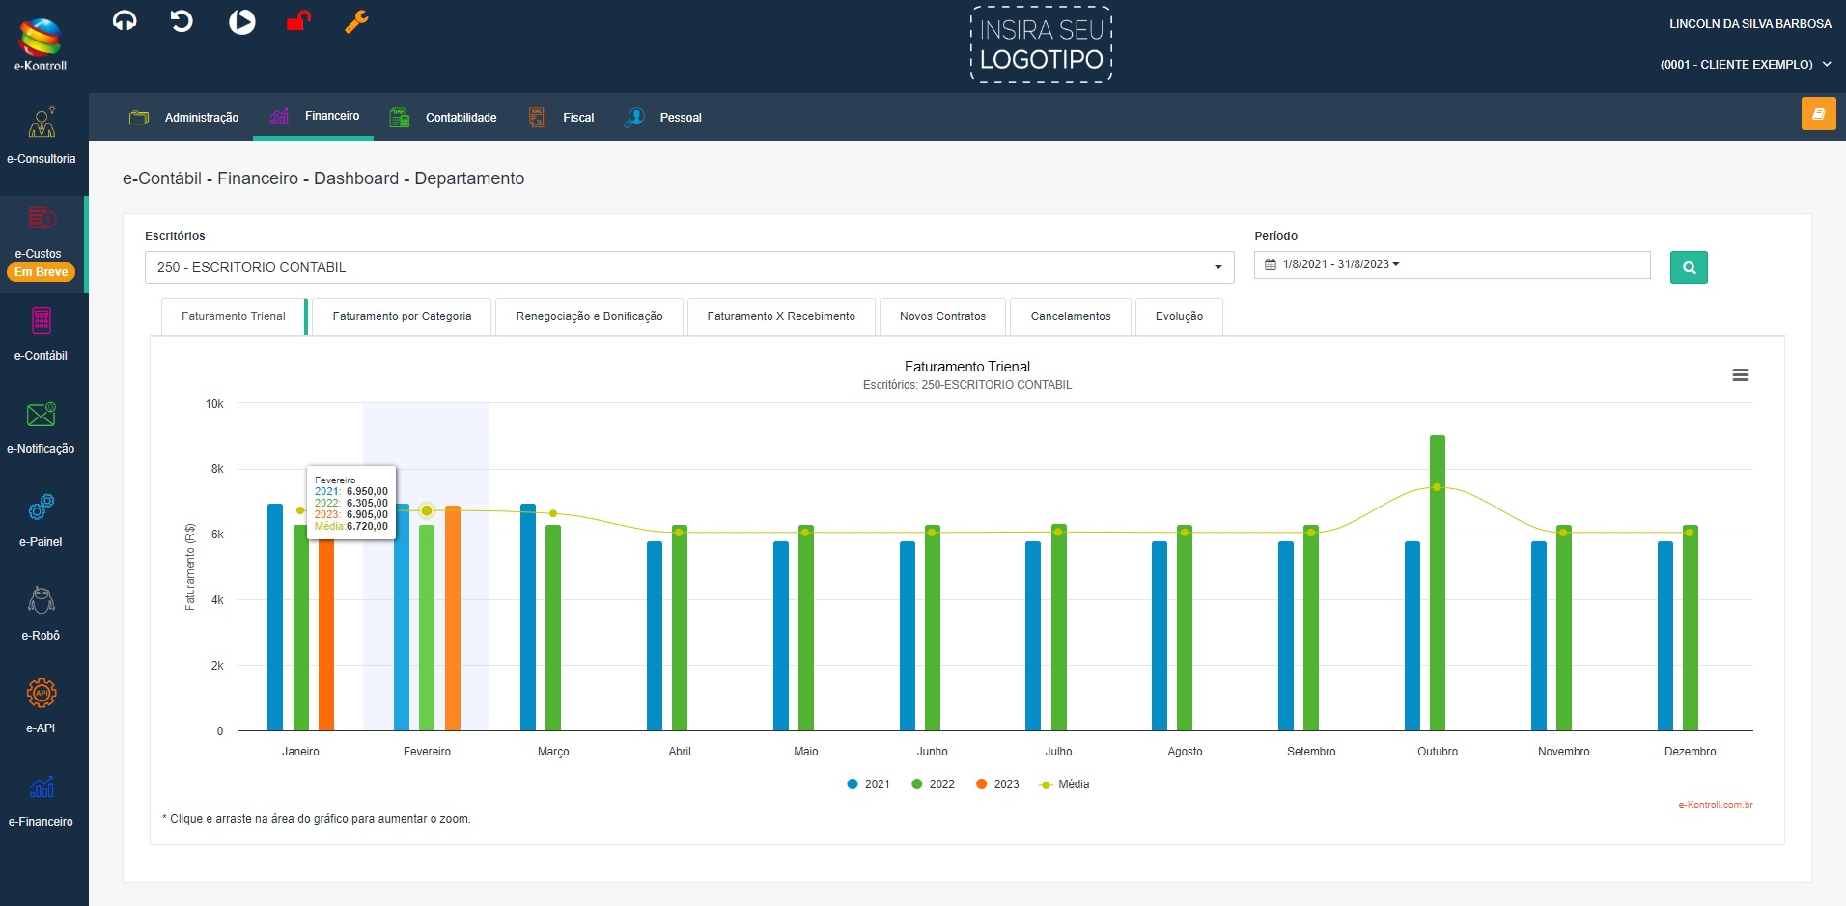
Task: Click the red unlocked padlock icon
Action: click(x=298, y=21)
